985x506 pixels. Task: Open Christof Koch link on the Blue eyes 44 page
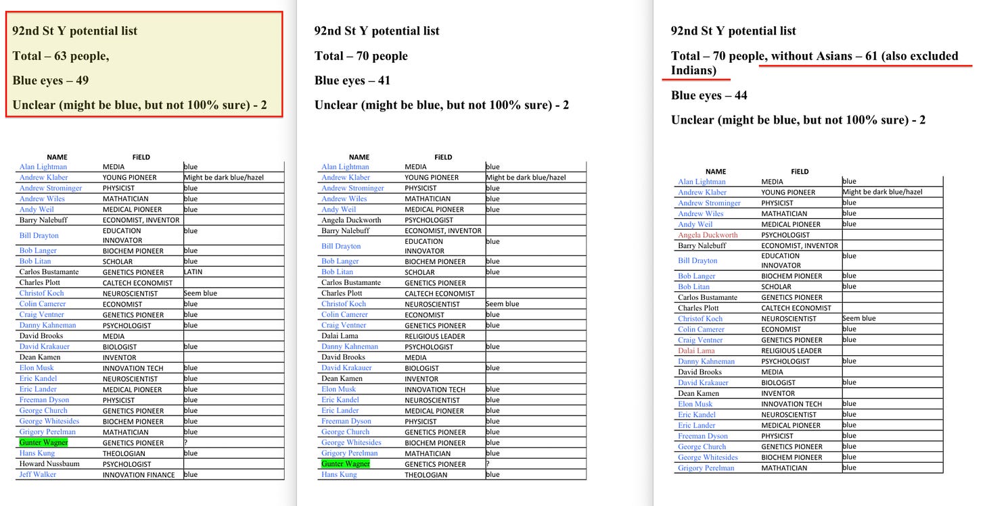pos(700,318)
